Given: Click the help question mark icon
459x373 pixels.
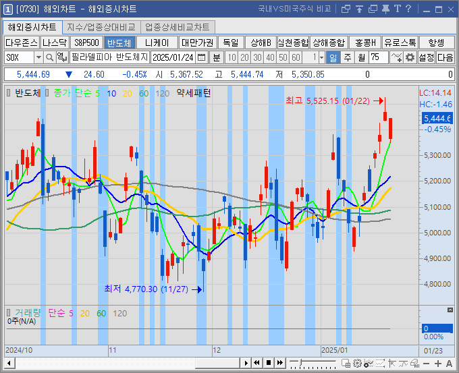Looking at the screenshot, I should tap(408, 9).
